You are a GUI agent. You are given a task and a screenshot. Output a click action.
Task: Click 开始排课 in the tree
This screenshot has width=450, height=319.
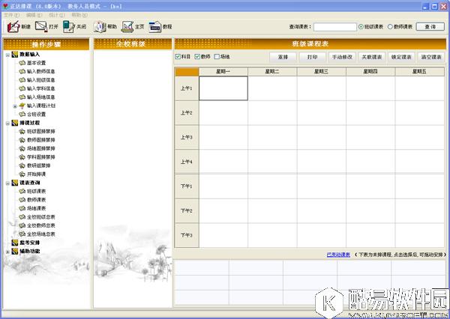coord(36,174)
